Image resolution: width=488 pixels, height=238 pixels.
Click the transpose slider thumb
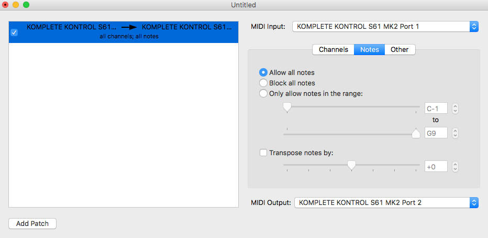point(351,166)
